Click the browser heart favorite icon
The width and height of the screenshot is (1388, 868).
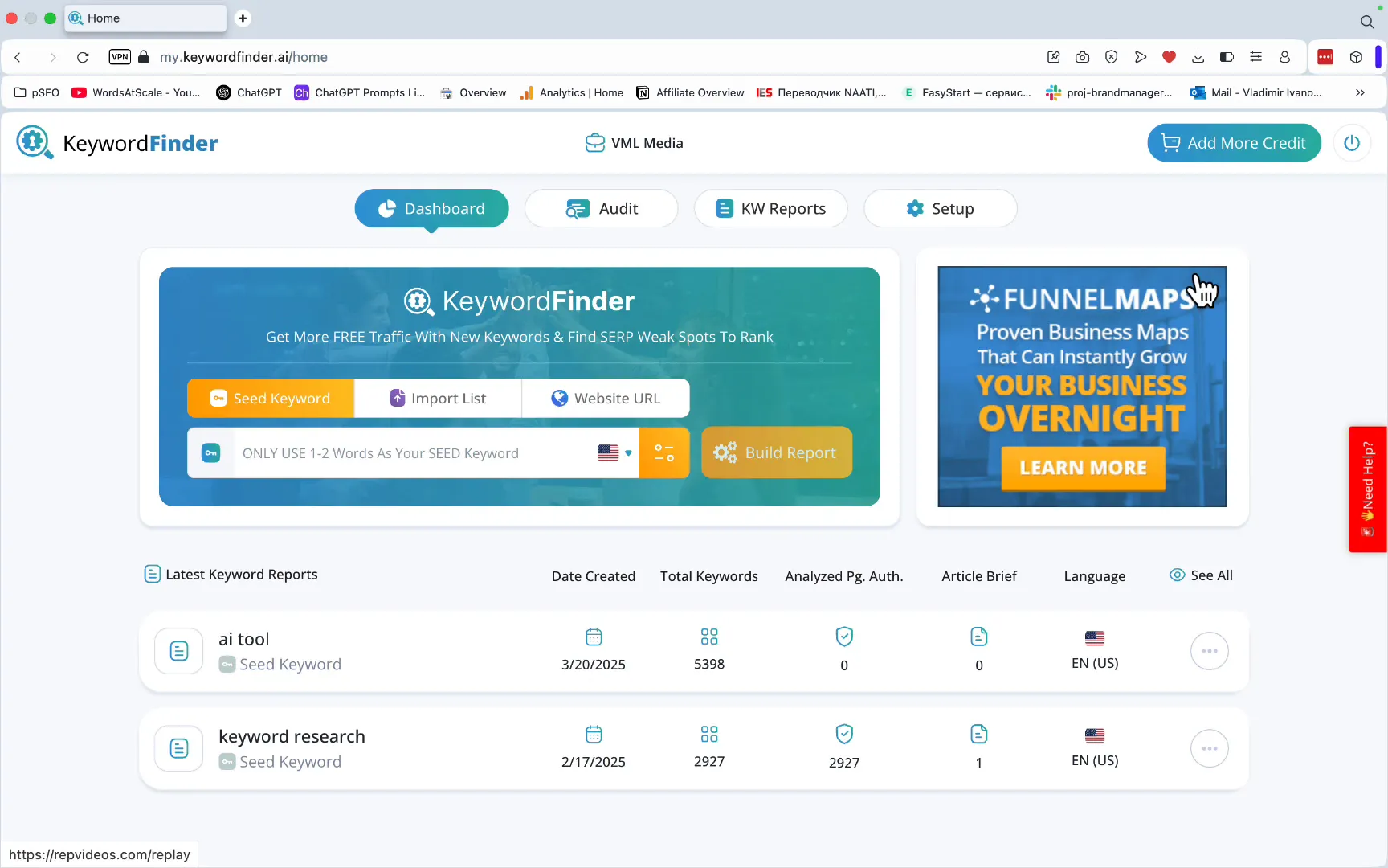click(1169, 57)
